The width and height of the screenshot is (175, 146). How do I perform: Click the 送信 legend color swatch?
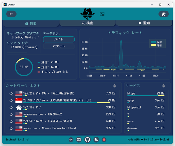154,45
